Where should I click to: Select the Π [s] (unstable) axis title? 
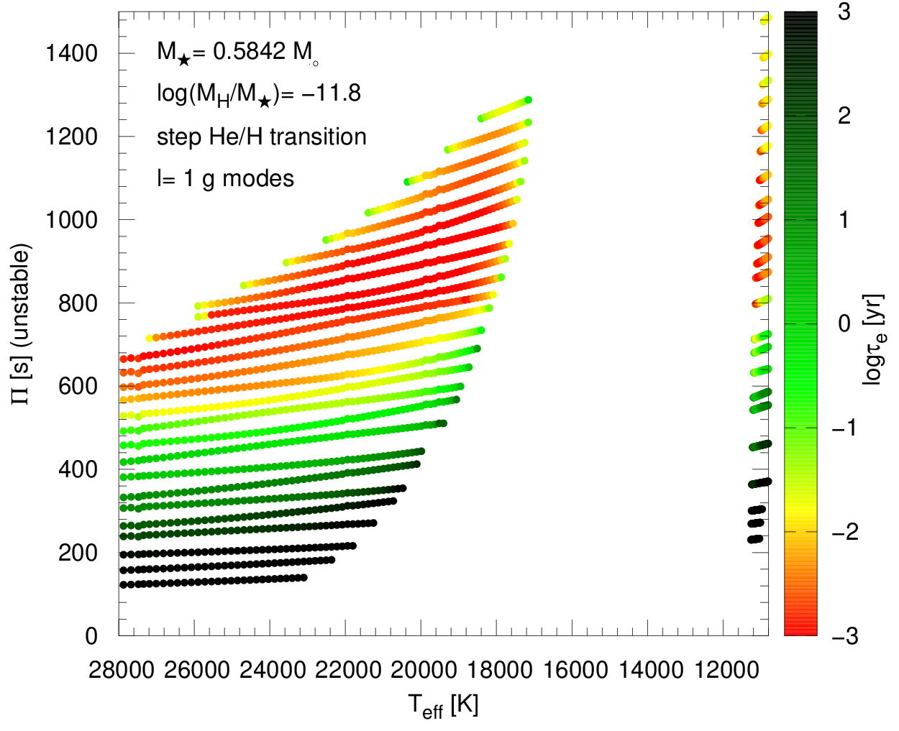(x=22, y=324)
